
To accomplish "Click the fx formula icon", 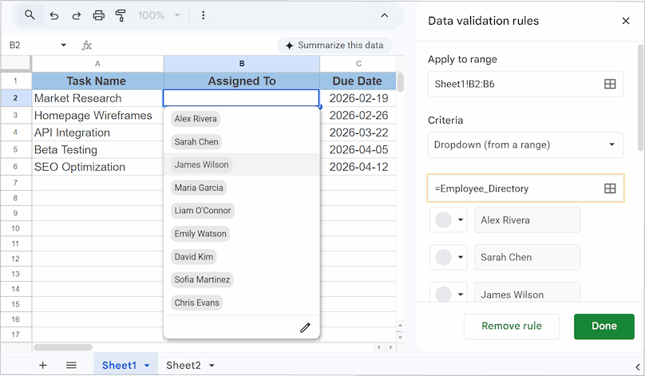I will coord(87,46).
